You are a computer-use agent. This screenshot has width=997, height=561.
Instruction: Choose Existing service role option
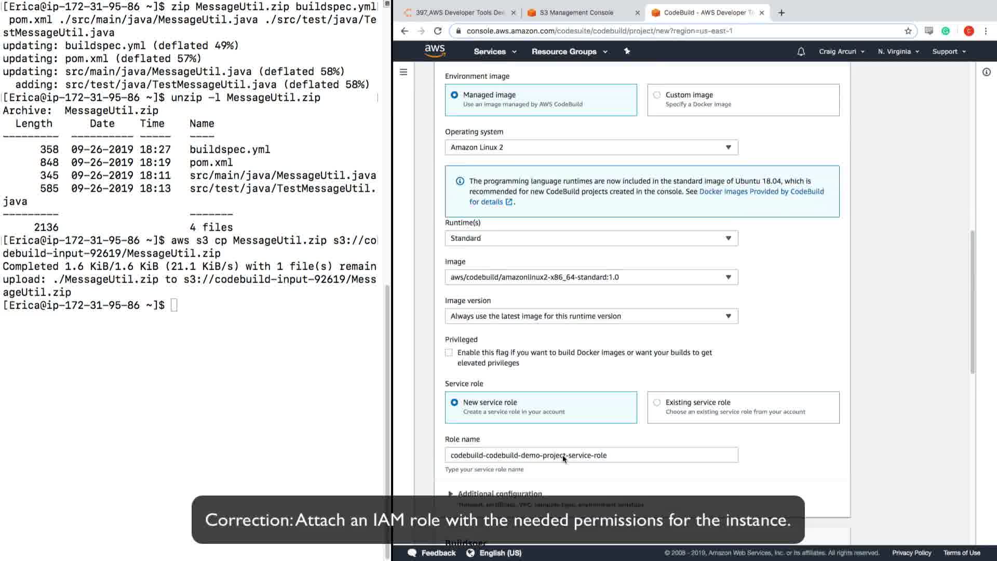[x=657, y=403]
